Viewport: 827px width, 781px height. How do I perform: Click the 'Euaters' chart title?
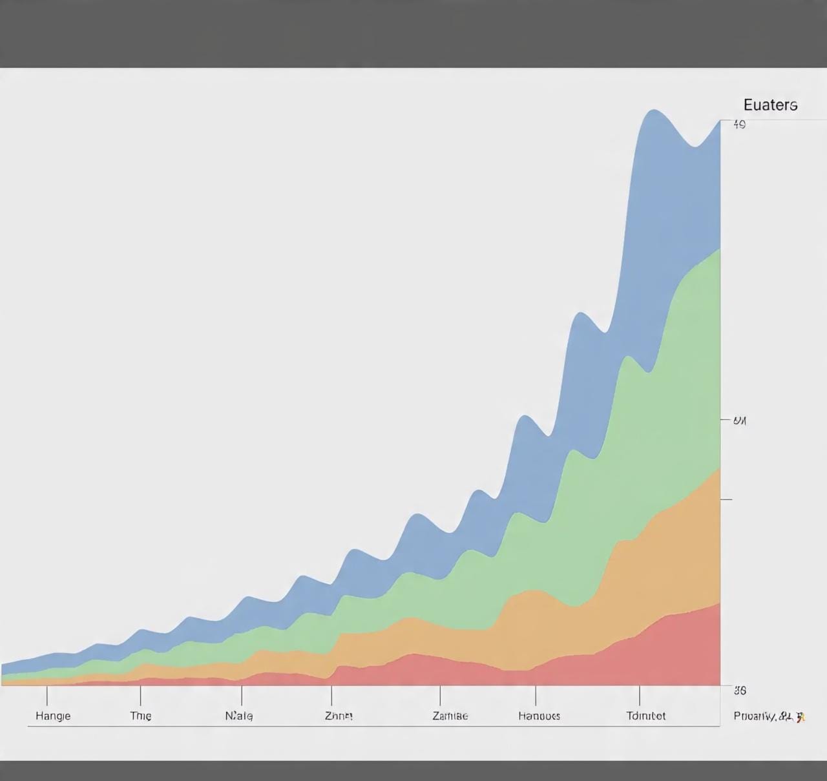[770, 105]
